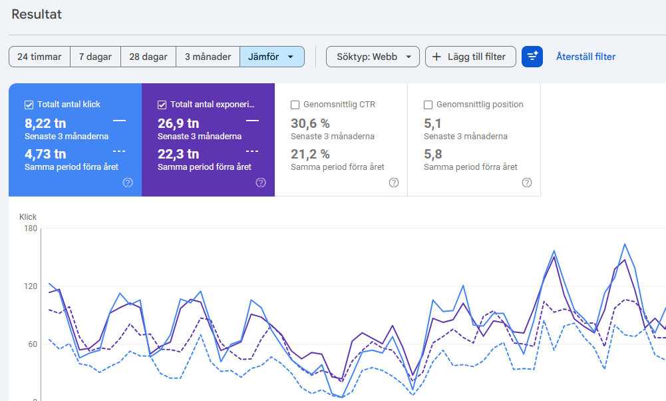666x401 pixels.
Task: Click the Återställ filter link
Action: [x=585, y=57]
